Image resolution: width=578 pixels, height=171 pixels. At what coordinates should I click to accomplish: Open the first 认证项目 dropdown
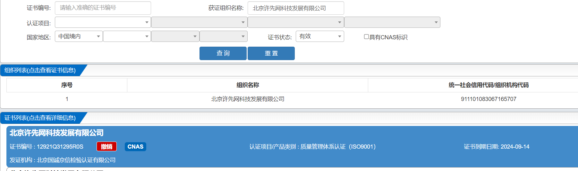(103, 22)
